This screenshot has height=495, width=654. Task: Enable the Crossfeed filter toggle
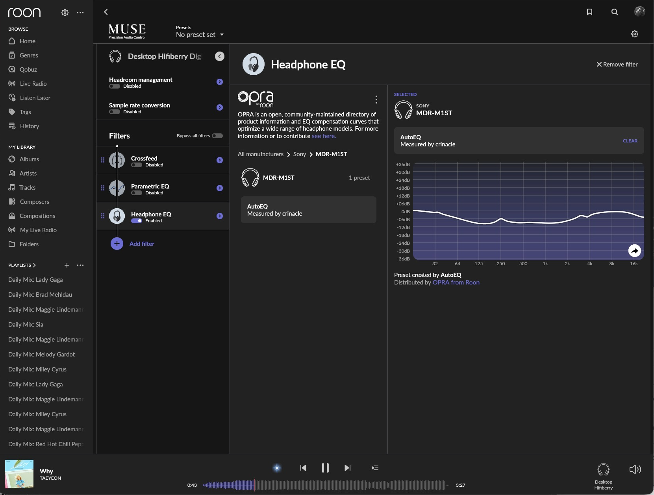pyautogui.click(x=137, y=165)
